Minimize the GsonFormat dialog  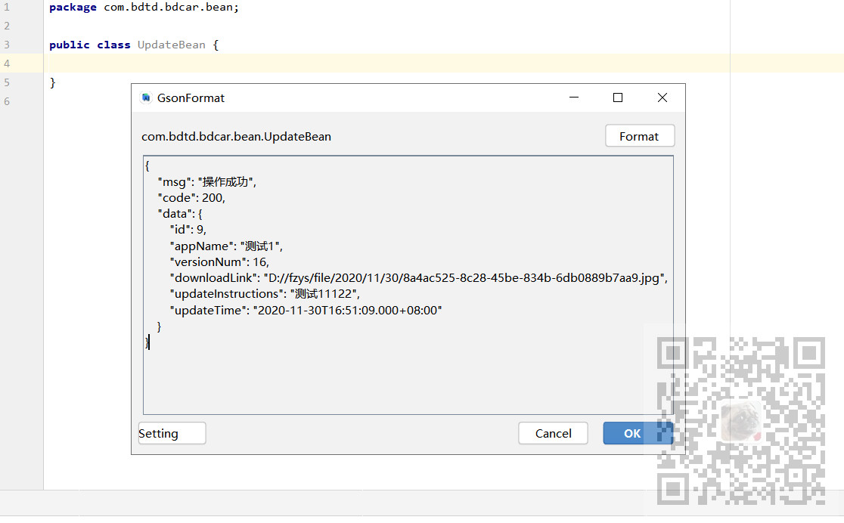tap(574, 97)
